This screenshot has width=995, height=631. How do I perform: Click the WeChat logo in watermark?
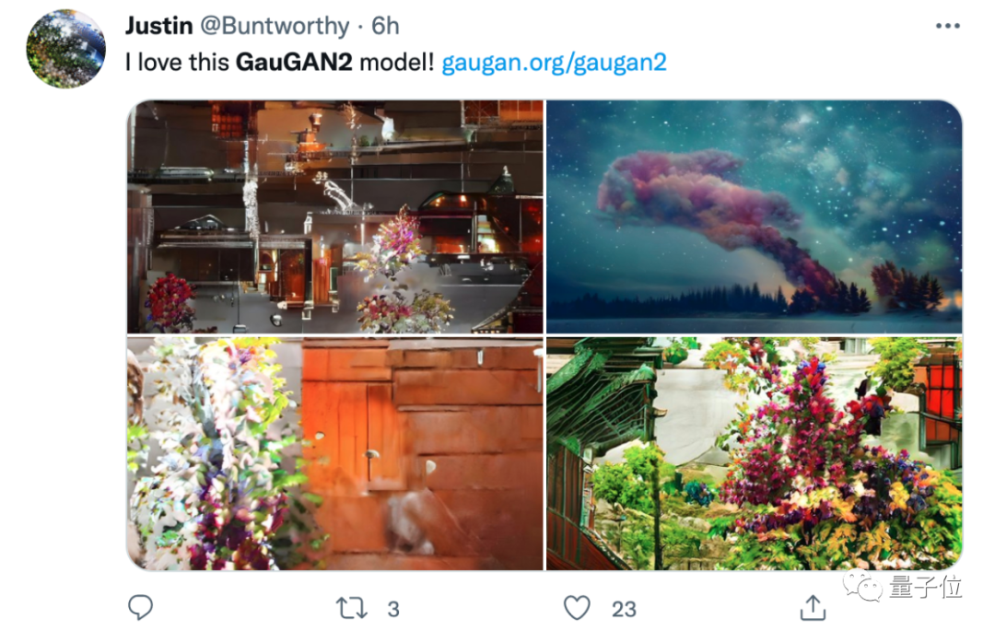862,585
